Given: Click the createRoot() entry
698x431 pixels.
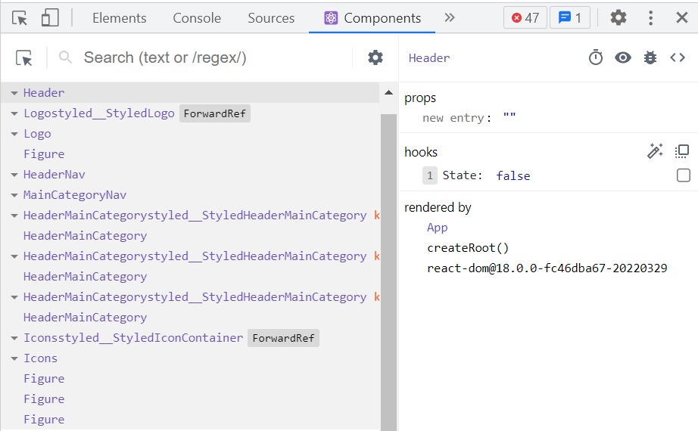Looking at the screenshot, I should (468, 248).
